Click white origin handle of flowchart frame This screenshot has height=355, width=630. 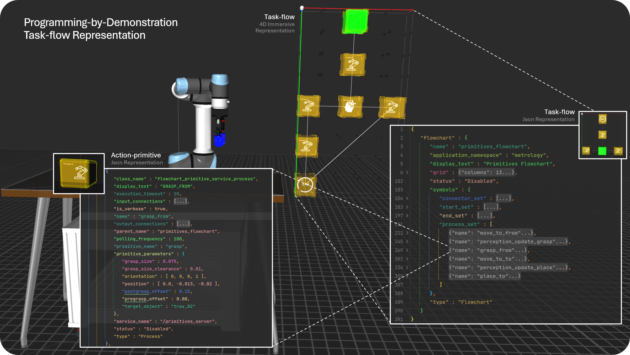302,8
